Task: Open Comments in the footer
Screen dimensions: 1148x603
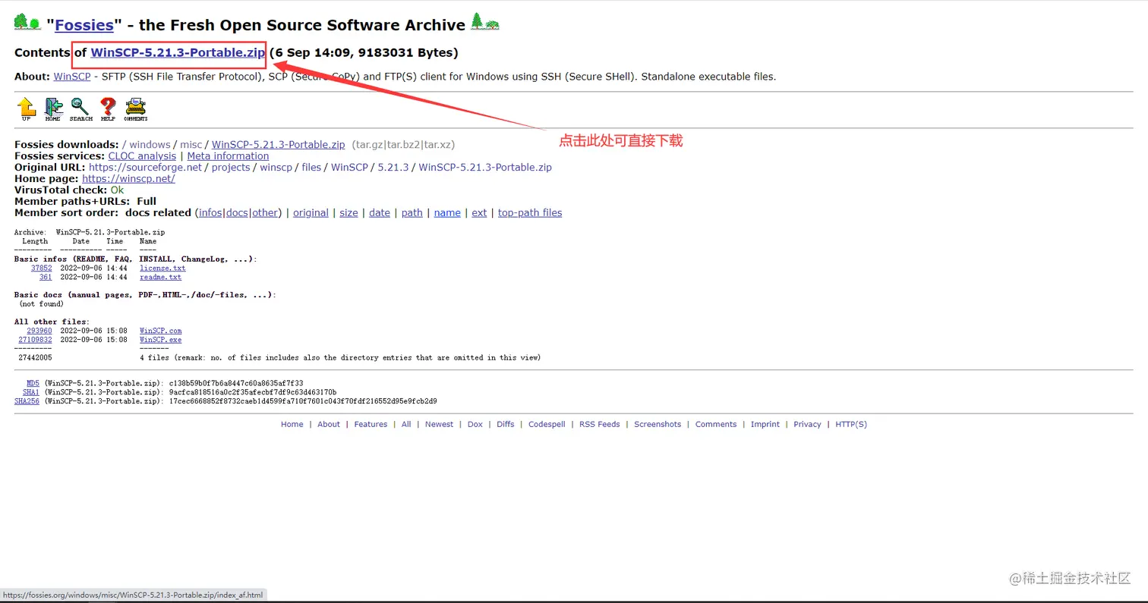Action: pos(716,425)
